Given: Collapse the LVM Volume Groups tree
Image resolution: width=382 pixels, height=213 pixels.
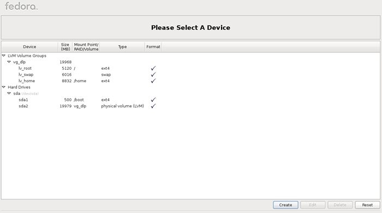Looking at the screenshot, I should 4,56.
